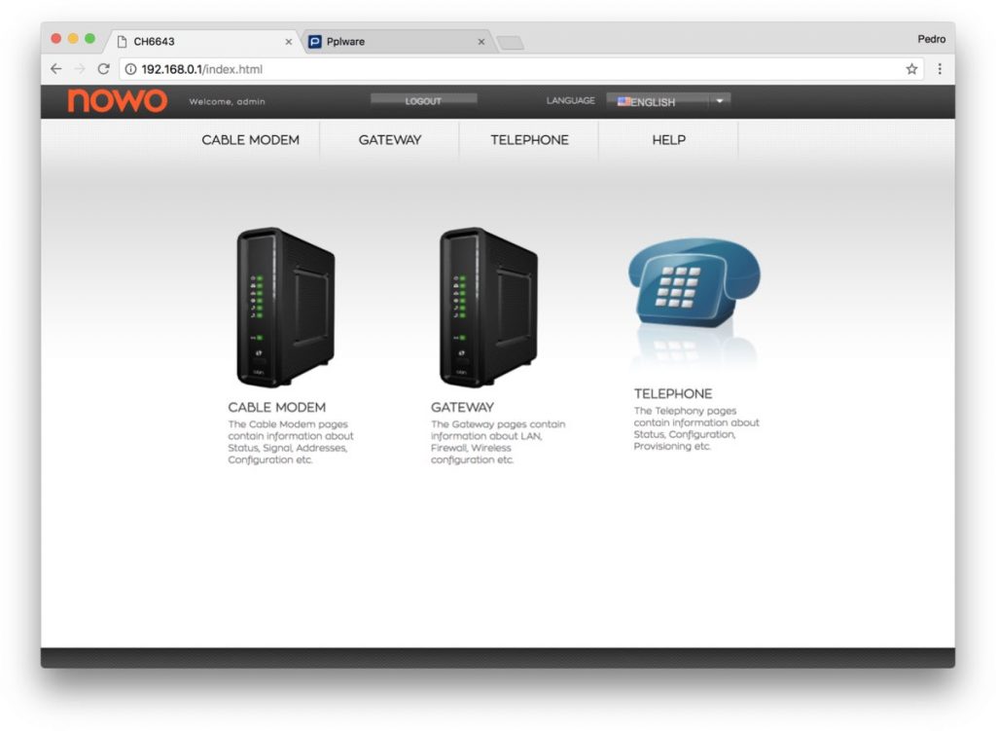Click the Gateway device image
The height and width of the screenshot is (731, 996).
tap(486, 302)
